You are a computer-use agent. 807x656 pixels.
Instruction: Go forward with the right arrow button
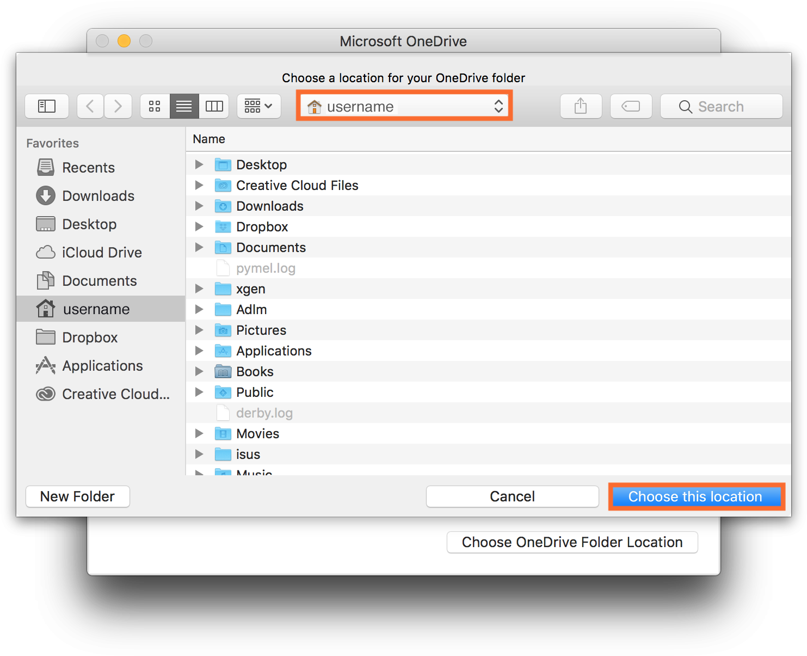pos(118,106)
